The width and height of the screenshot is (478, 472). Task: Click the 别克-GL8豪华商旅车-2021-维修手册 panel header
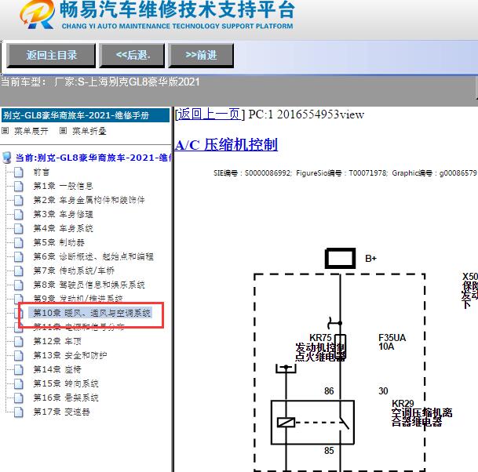(x=86, y=115)
